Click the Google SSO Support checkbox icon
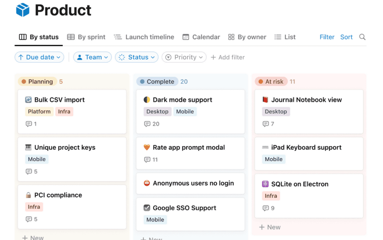The image size is (383, 240). click(x=147, y=208)
